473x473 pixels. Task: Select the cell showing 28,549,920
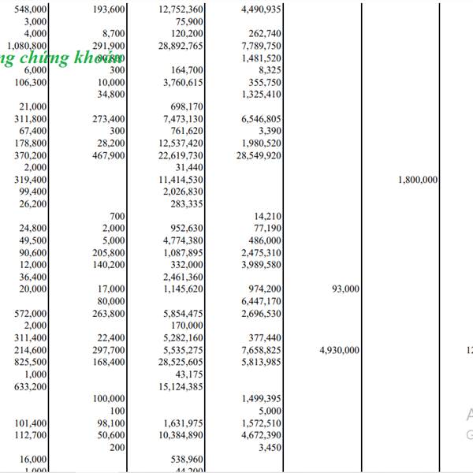click(259, 155)
